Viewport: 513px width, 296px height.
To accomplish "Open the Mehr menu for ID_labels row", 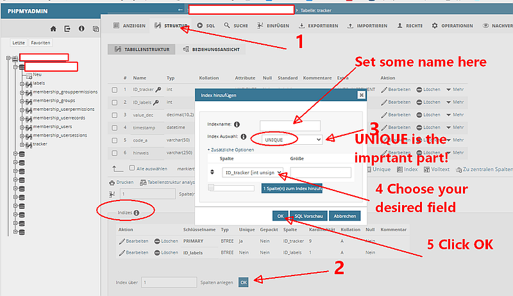I will click(x=455, y=103).
